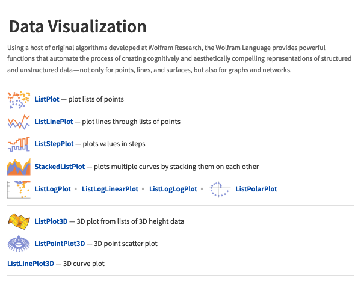The width and height of the screenshot is (361, 281).
Task: Follow the ListLinePlot3D link
Action: pos(31,264)
